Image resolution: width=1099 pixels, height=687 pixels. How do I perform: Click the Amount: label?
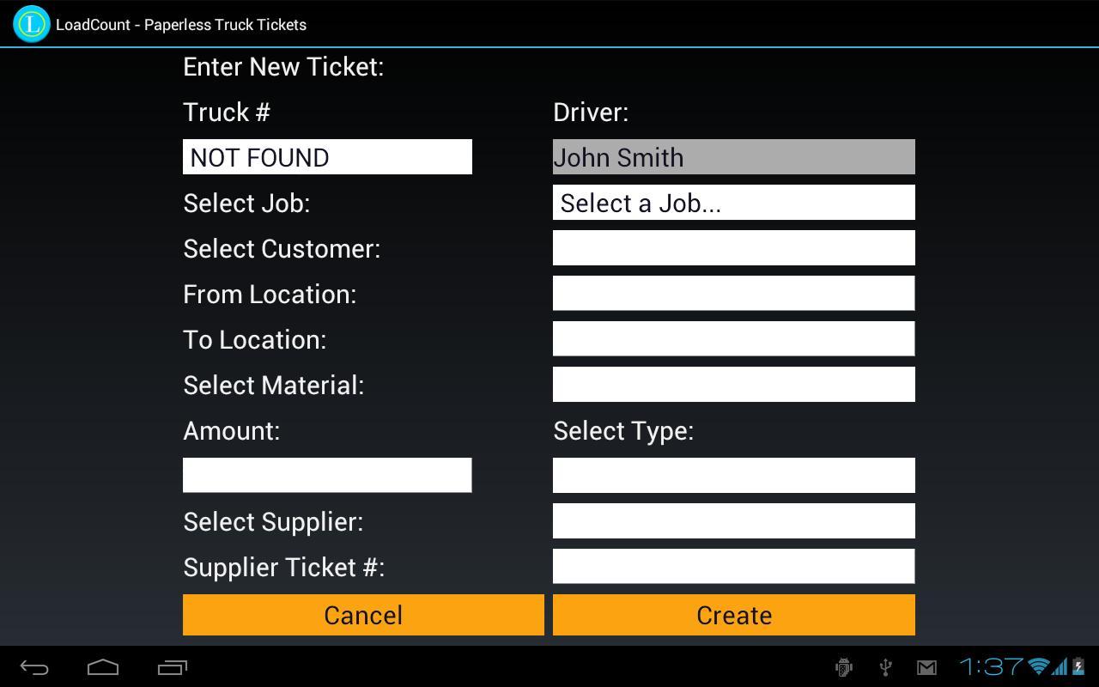tap(232, 431)
